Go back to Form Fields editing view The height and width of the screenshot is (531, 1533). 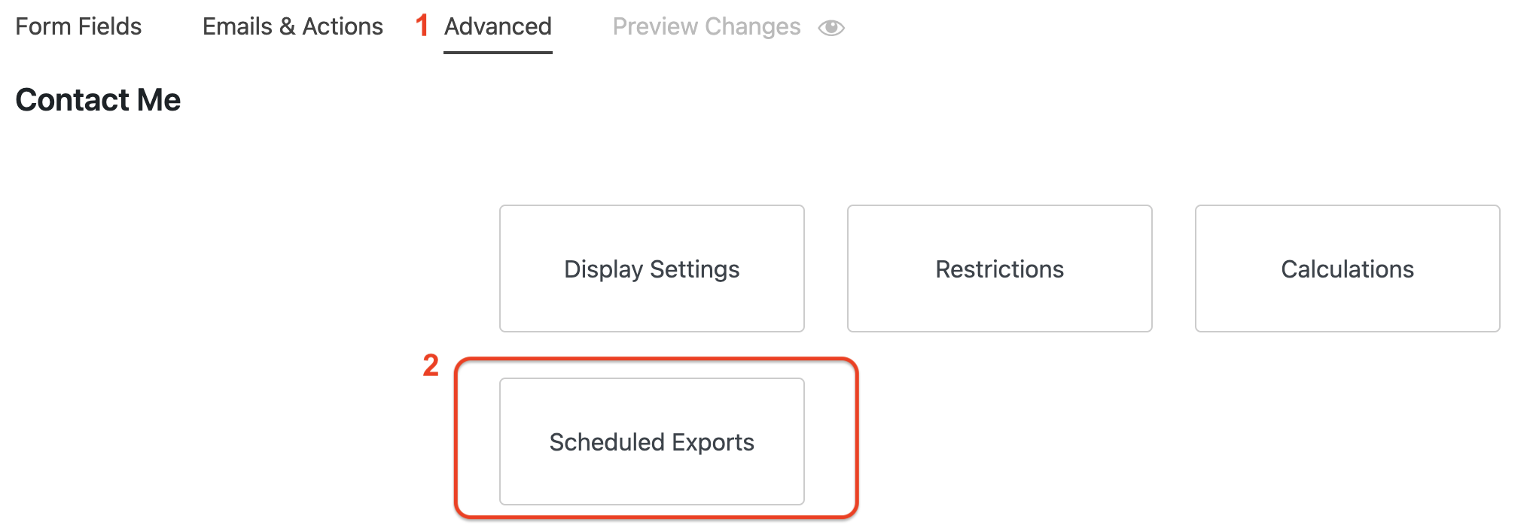(78, 27)
